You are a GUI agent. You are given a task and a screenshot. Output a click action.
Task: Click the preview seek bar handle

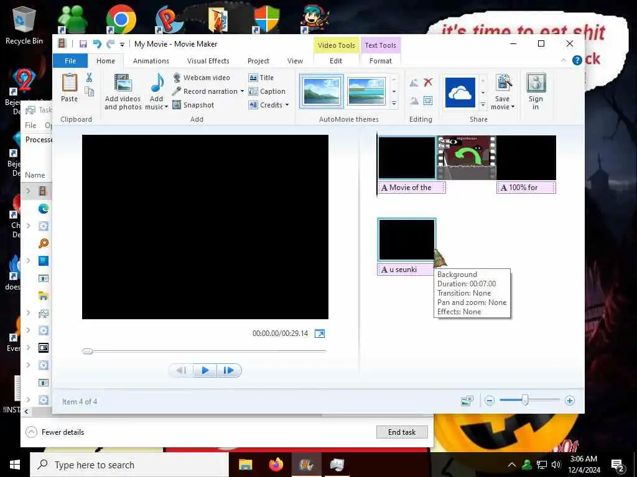pyautogui.click(x=87, y=352)
